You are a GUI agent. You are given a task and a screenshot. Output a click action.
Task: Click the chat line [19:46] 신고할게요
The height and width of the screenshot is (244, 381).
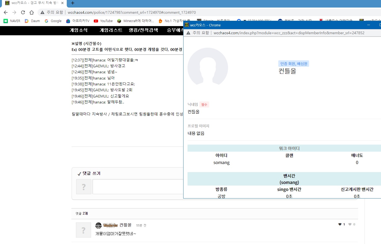pyautogui.click(x=100, y=96)
